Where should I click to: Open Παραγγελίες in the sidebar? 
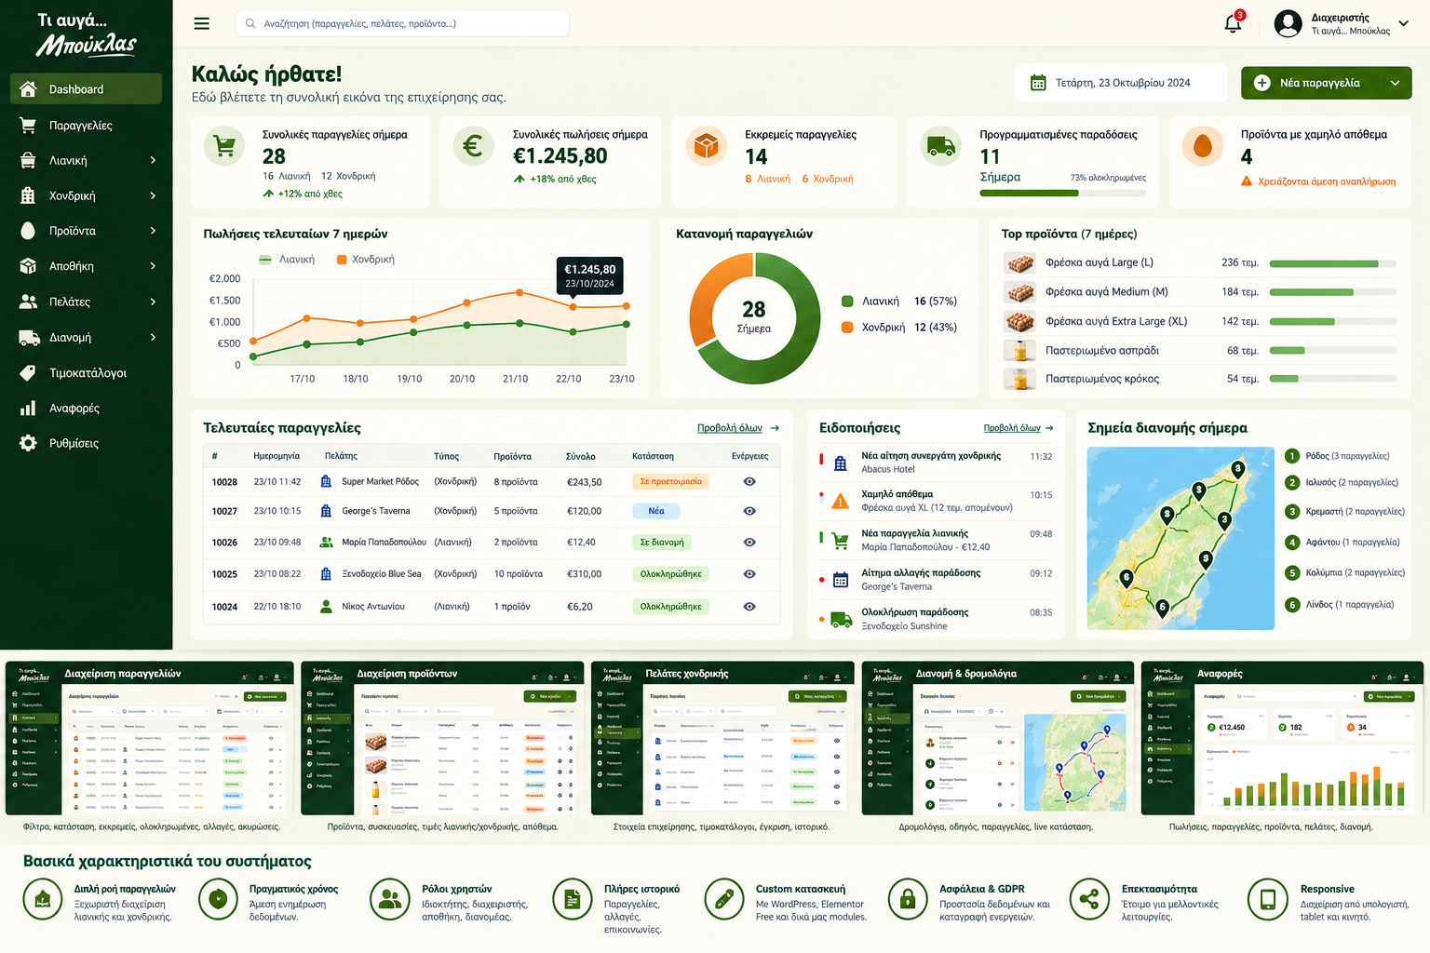coord(86,125)
